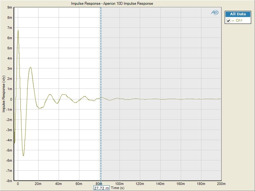Click the 27.72 m cursor value box

[101, 188]
